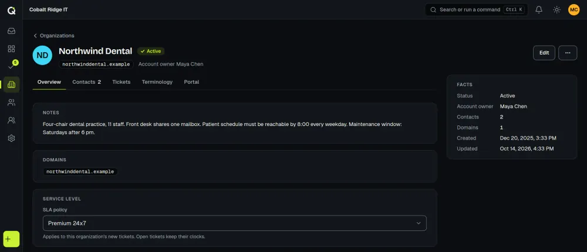Switch to the Tickets tab
The image size is (587, 252).
122,82
